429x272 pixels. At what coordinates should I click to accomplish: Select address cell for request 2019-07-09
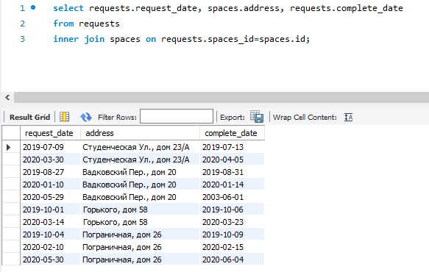click(140, 147)
